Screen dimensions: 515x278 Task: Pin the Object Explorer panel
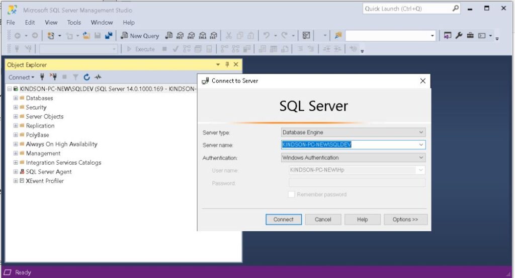pyautogui.click(x=227, y=64)
